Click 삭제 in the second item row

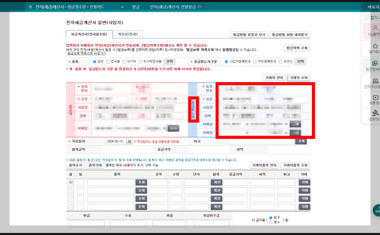pos(304,190)
